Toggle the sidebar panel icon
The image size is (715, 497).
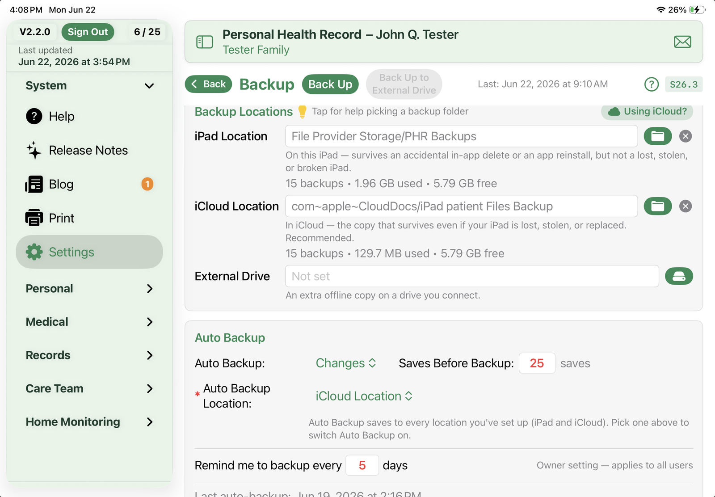click(x=205, y=42)
